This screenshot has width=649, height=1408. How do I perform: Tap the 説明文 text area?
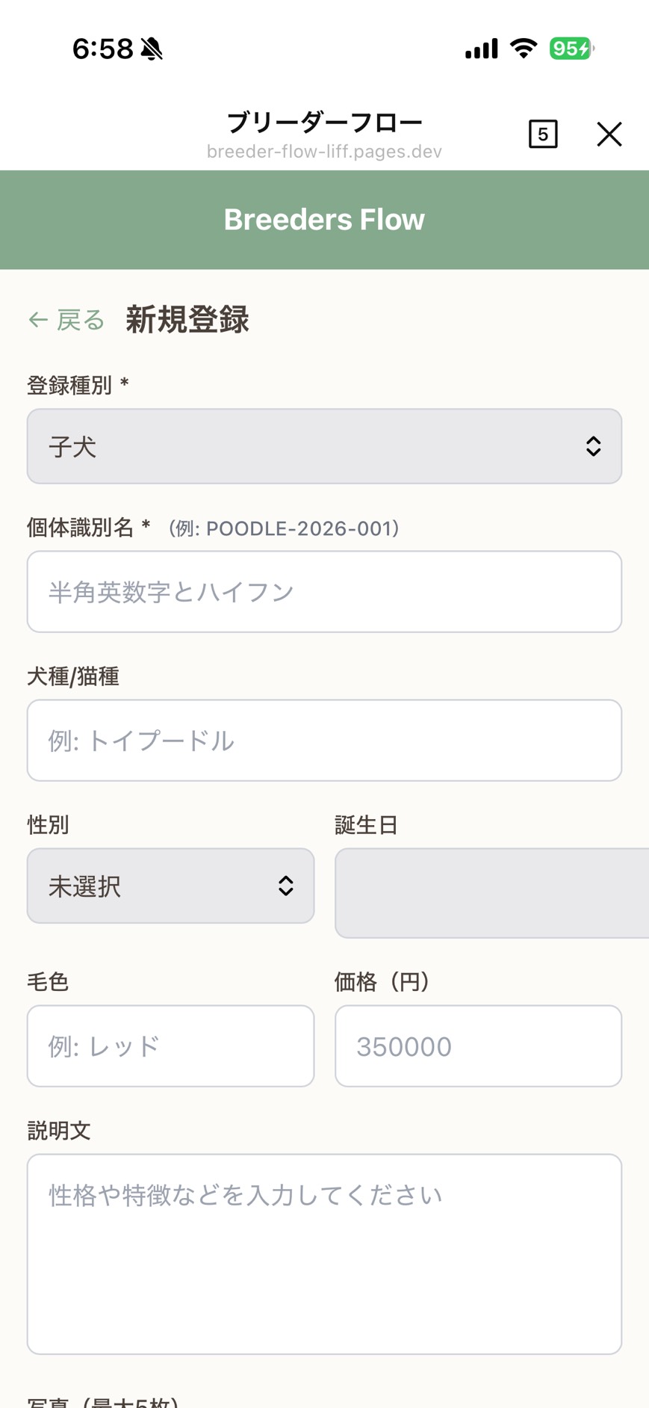pos(324,1254)
